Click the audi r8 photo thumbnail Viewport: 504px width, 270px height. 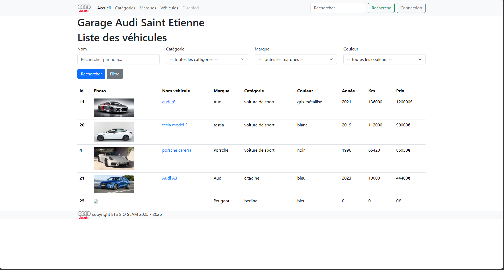click(114, 108)
